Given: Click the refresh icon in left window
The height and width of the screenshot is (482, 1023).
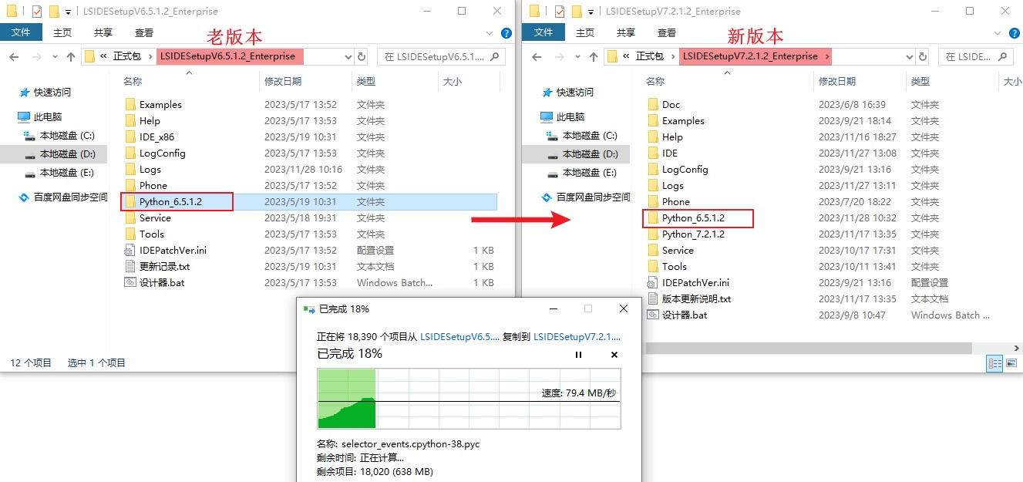Looking at the screenshot, I should click(362, 56).
